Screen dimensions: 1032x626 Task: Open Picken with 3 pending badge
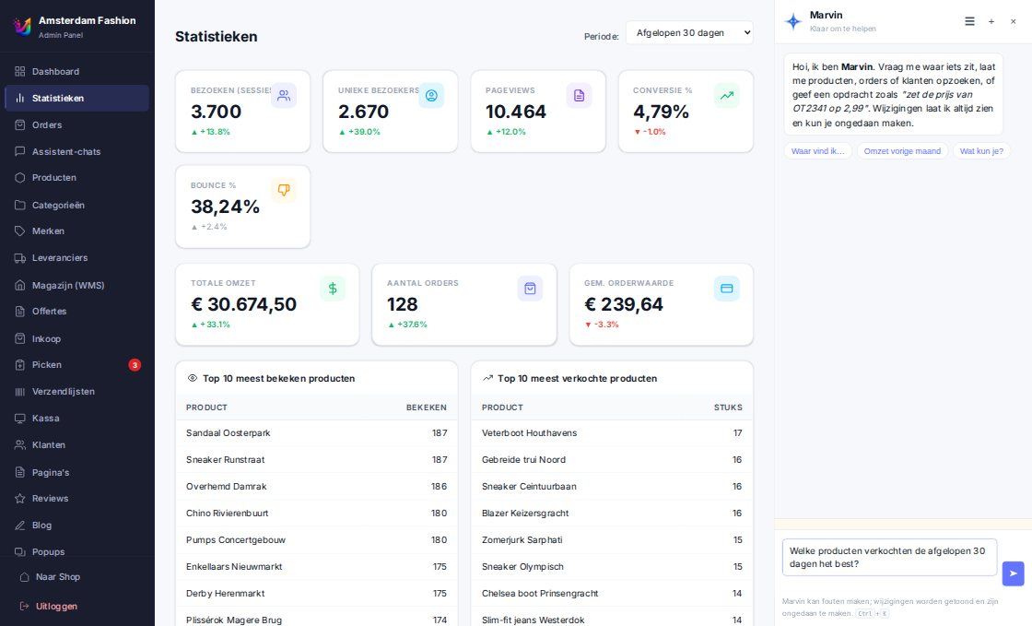tap(77, 365)
